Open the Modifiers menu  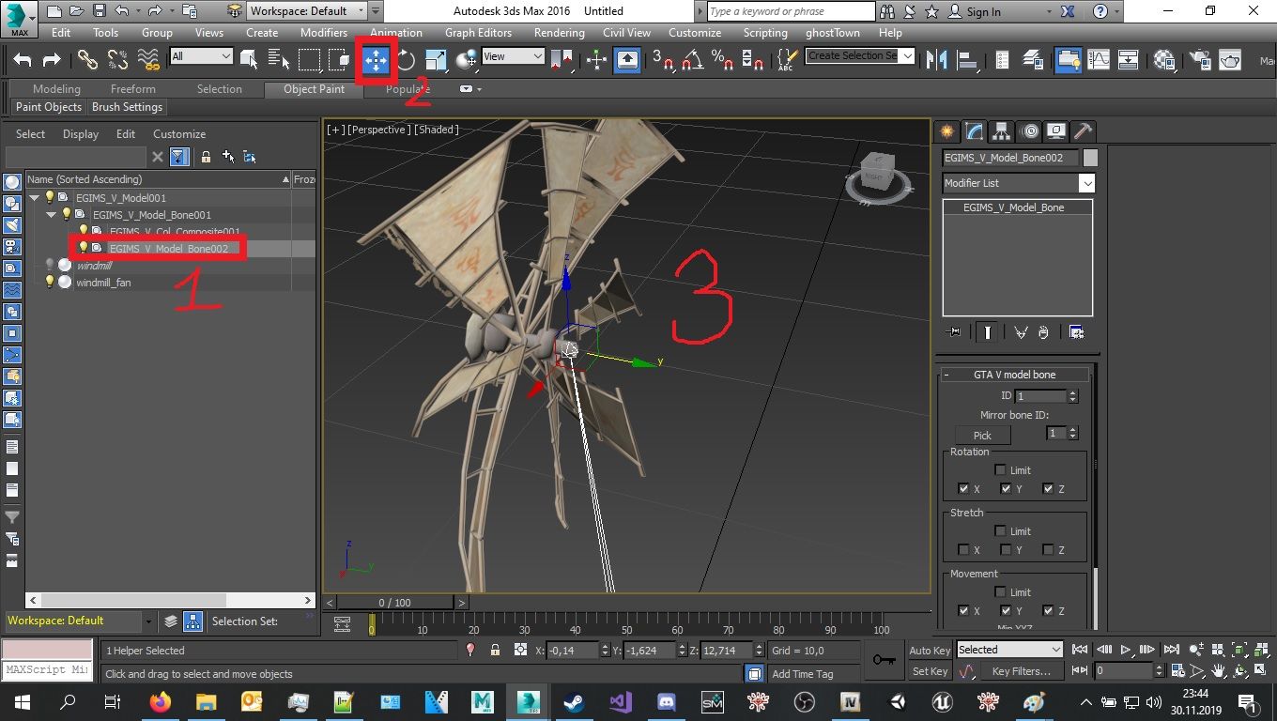(324, 32)
